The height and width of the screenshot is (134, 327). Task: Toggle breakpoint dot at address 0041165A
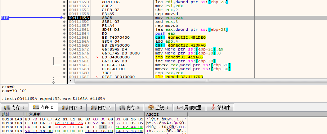(x=64, y=18)
